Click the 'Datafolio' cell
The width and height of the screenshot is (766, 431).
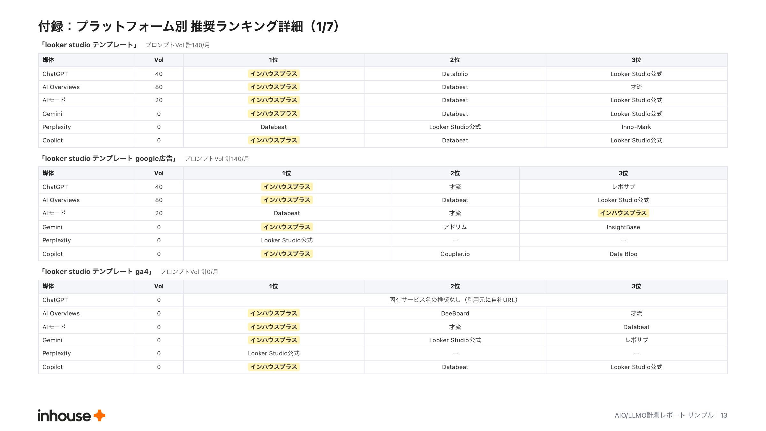pyautogui.click(x=455, y=74)
